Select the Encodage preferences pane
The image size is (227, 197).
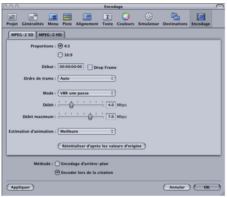[201, 19]
